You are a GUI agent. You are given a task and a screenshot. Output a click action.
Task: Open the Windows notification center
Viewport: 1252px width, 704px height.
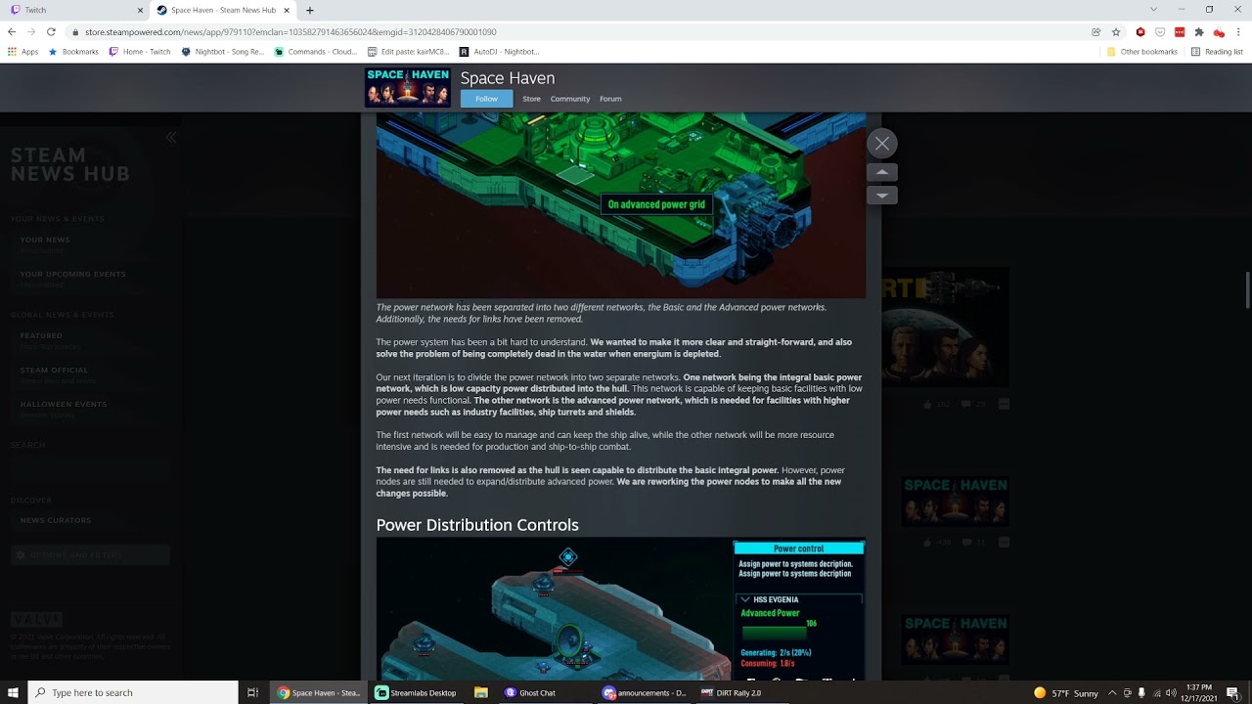pyautogui.click(x=1232, y=692)
